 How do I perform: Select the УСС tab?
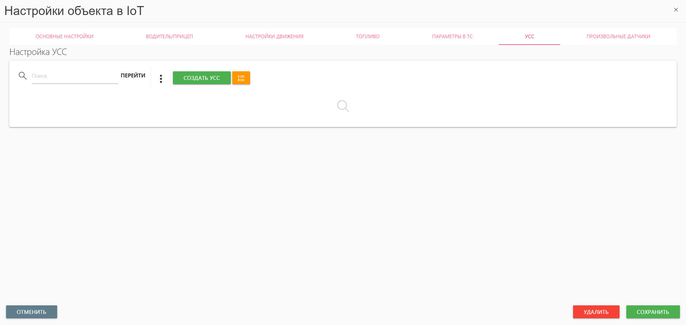click(529, 36)
